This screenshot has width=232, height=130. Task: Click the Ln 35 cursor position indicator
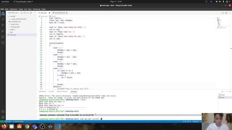(186, 122)
